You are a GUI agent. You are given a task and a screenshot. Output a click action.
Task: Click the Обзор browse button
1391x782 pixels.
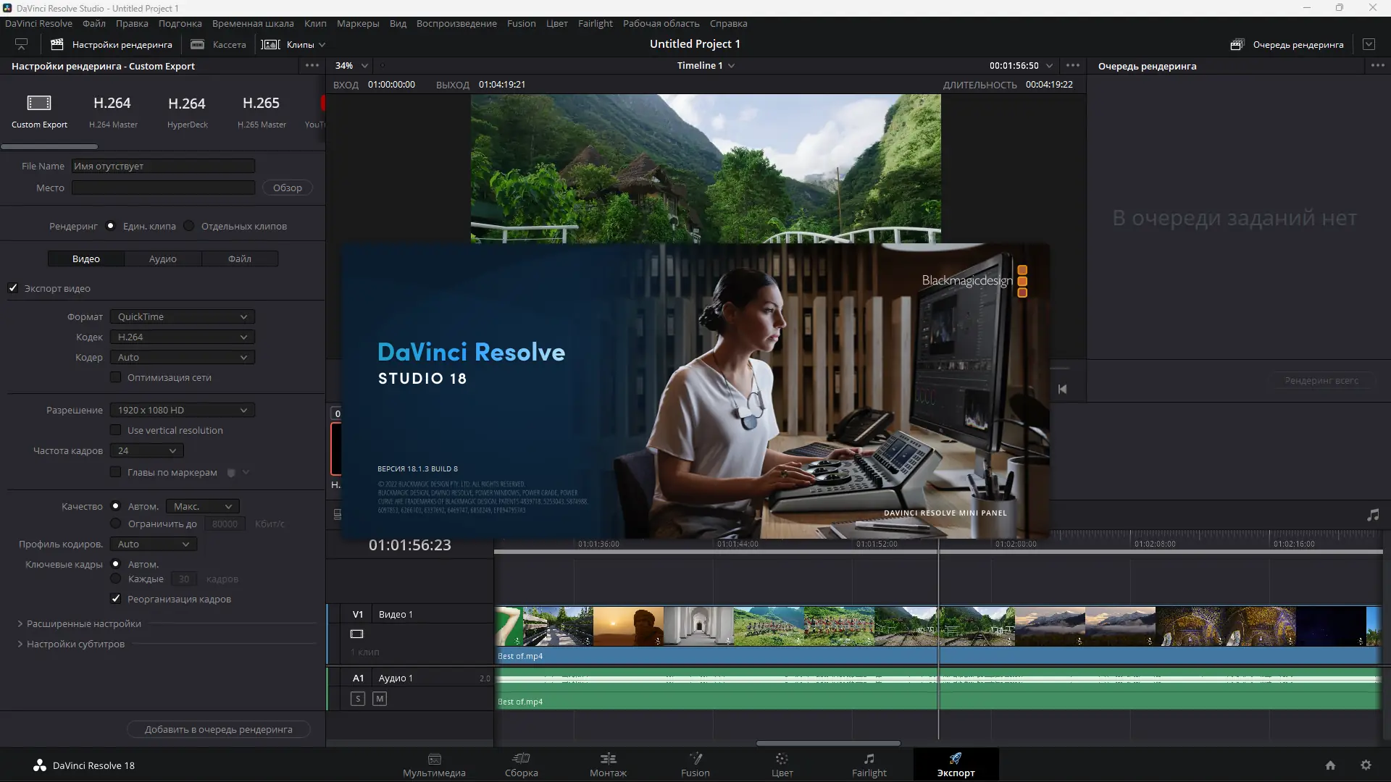pos(287,188)
